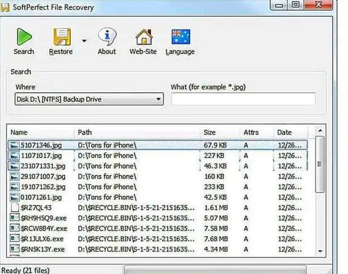Screen dimensions: 348x274
Task: Open the About info icon
Action: coord(107,37)
